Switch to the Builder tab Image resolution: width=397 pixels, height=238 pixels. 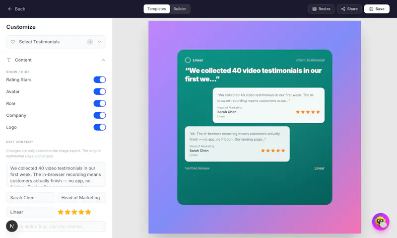point(180,9)
